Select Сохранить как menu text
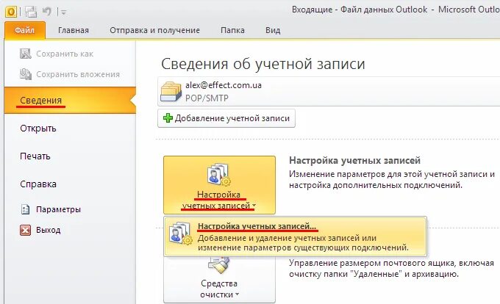 coord(65,54)
